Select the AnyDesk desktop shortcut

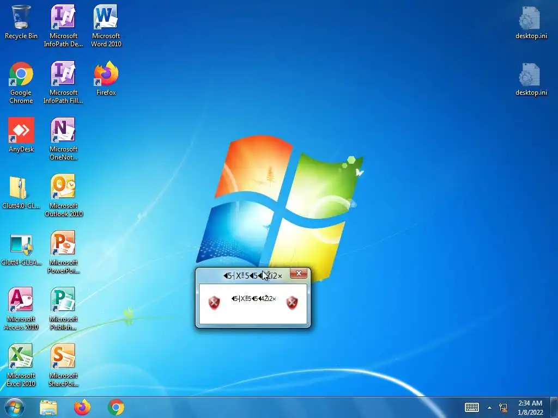pyautogui.click(x=21, y=135)
